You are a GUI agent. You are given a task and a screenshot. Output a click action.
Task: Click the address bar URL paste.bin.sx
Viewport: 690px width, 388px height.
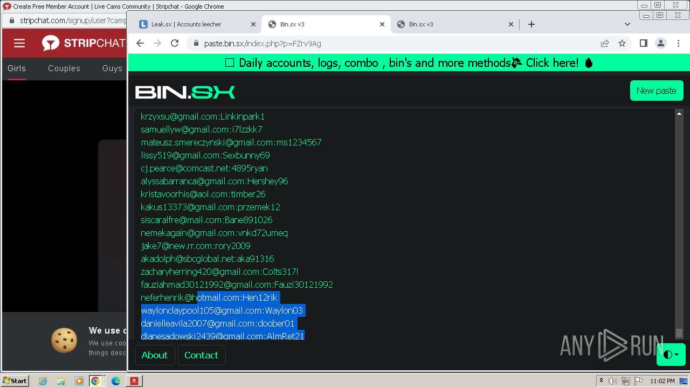pos(263,44)
